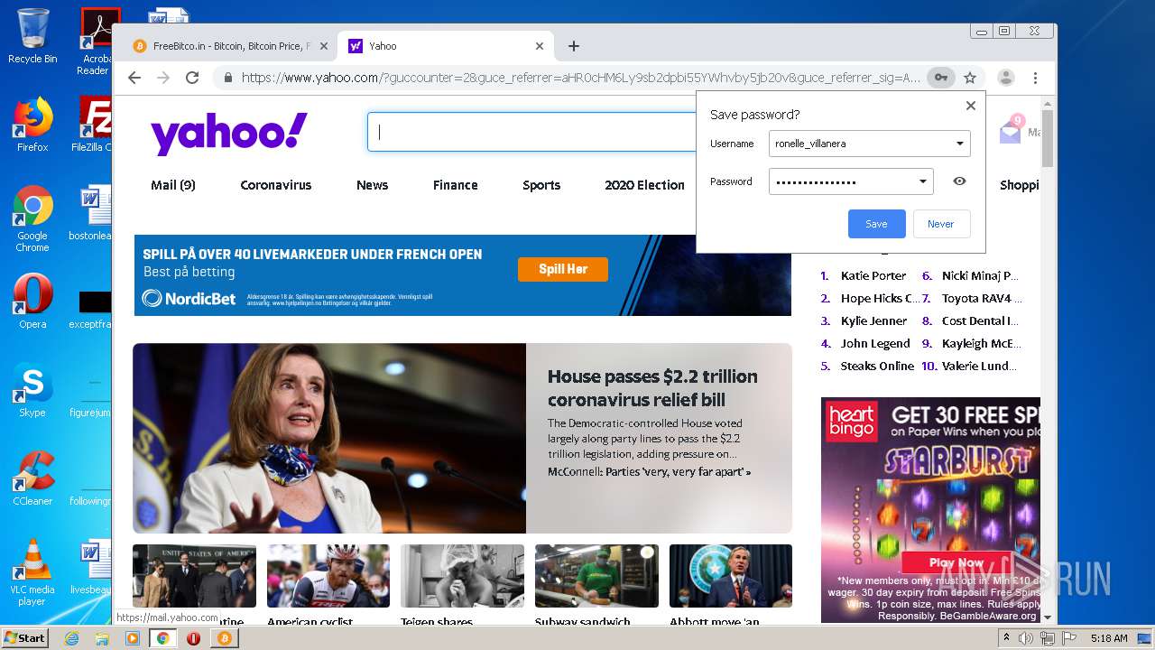The height and width of the screenshot is (650, 1155).
Task: Close the Yahoo tab
Action: coord(540,46)
